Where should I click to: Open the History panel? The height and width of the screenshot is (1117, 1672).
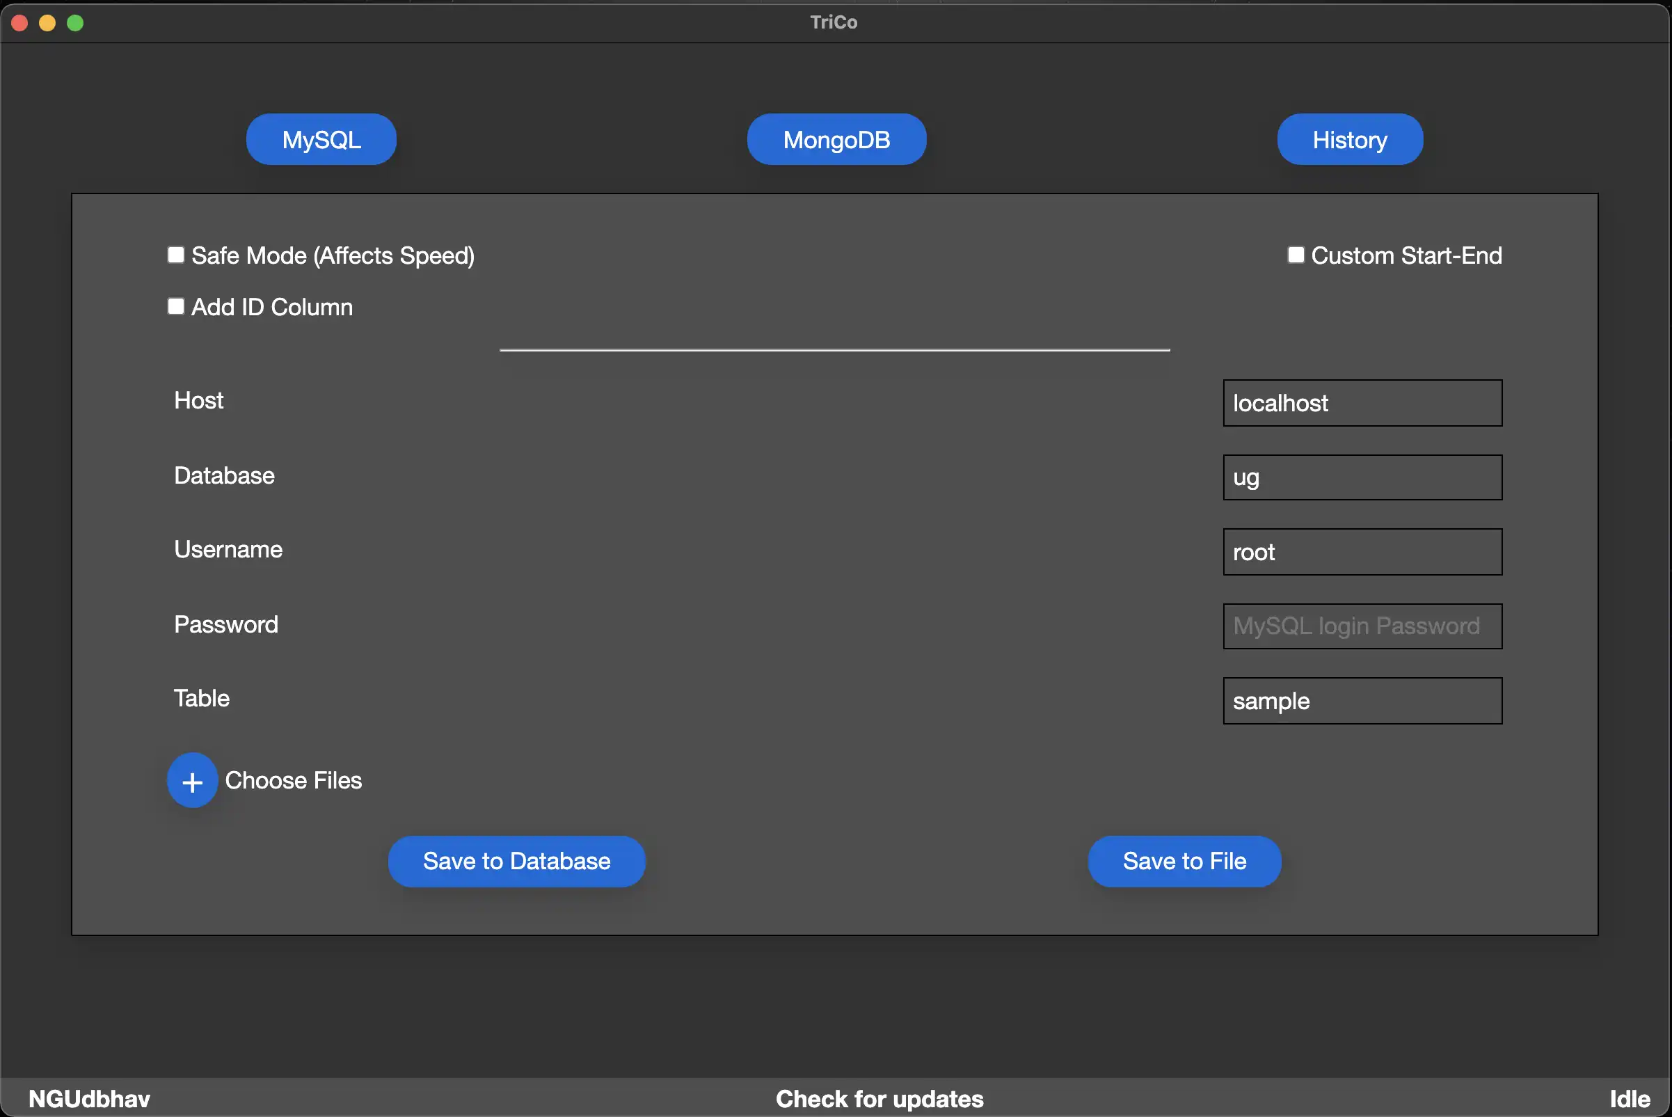1349,138
